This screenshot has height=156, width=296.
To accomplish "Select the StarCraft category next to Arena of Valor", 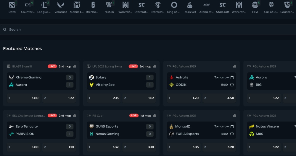I will click(223, 7).
